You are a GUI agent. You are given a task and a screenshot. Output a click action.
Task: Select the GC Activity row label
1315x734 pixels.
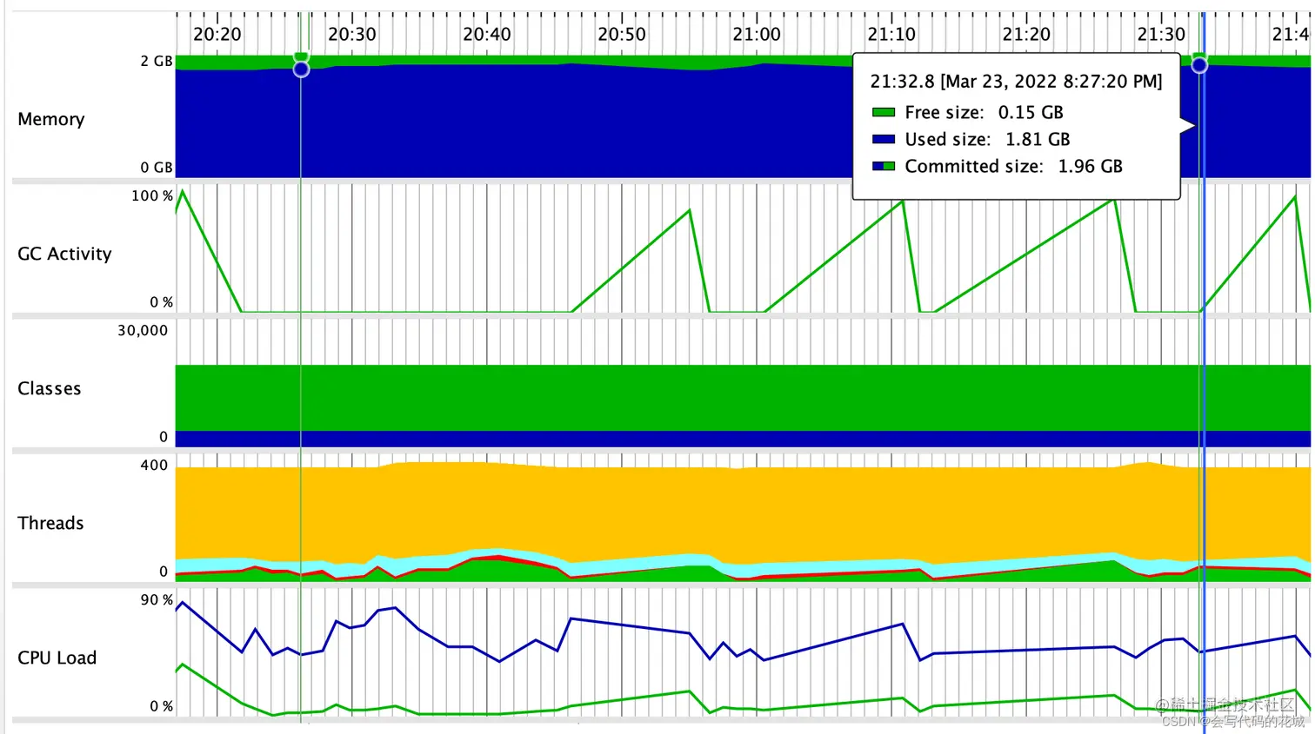[x=64, y=254]
